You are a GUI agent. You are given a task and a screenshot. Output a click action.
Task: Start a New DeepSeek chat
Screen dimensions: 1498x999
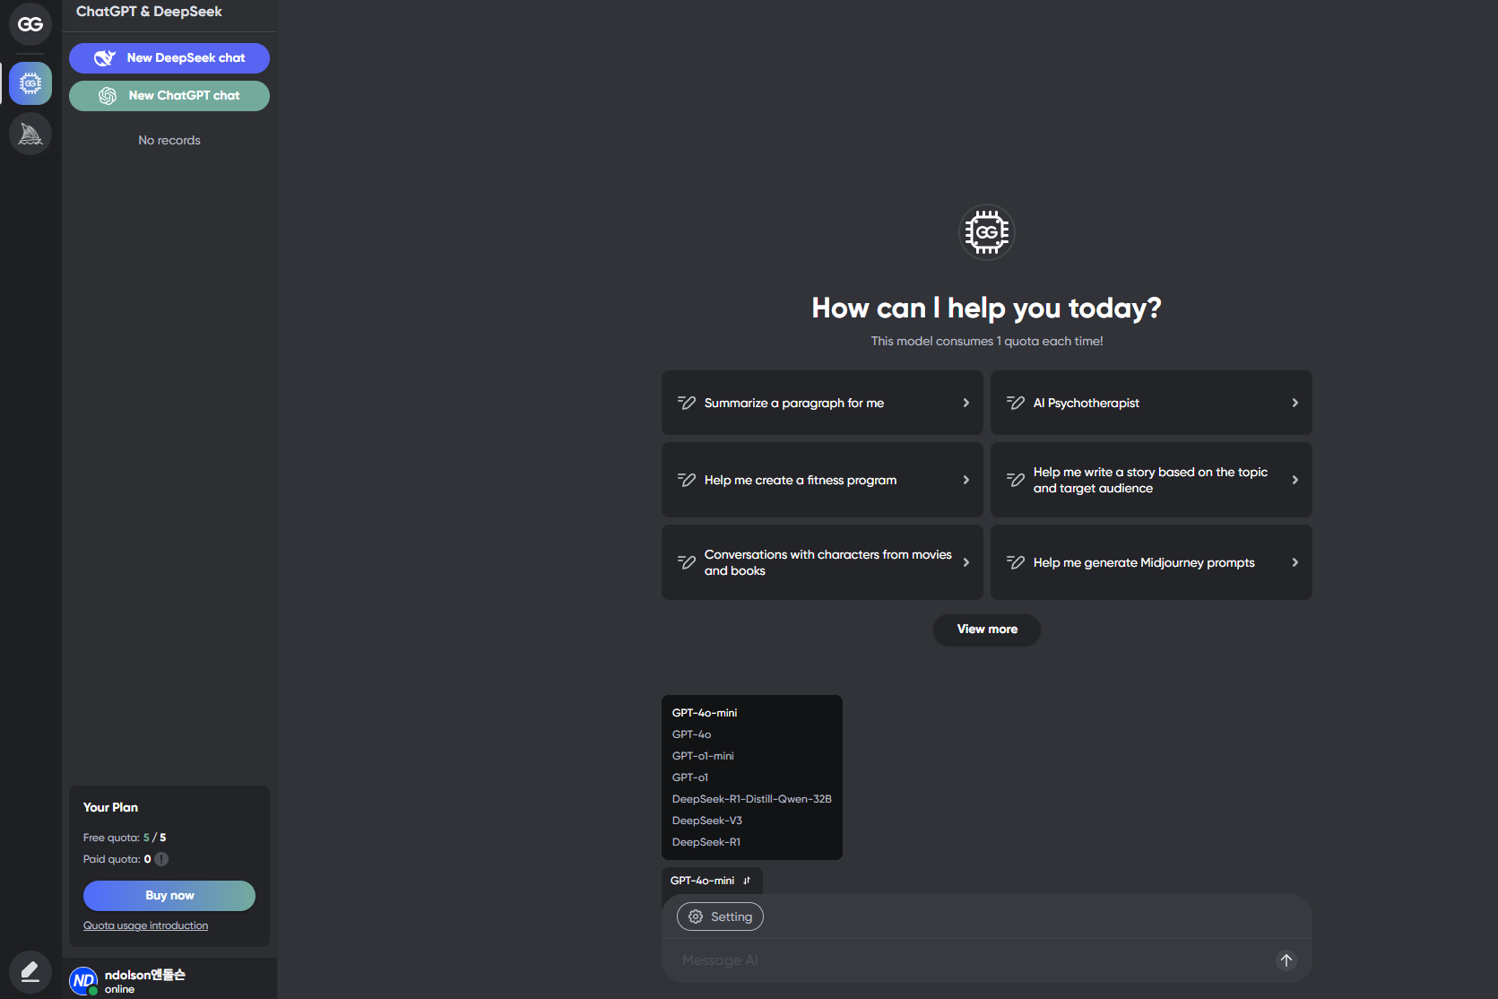(169, 58)
